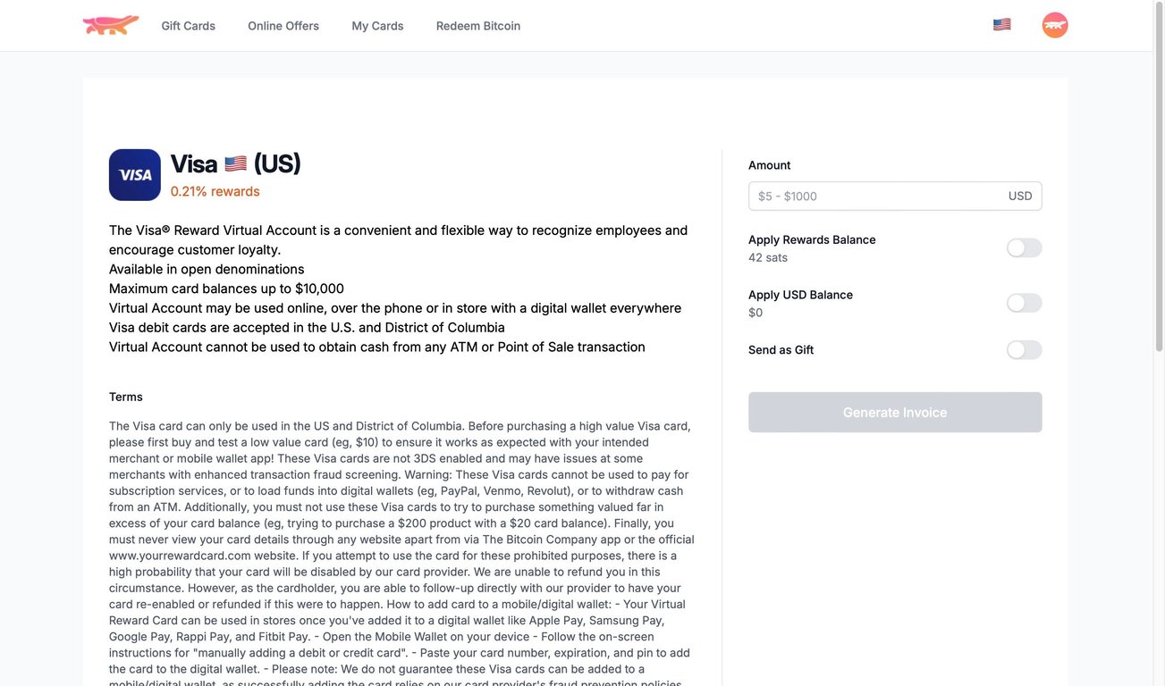
Task: Toggle Send as Gift option
Action: click(x=1024, y=350)
